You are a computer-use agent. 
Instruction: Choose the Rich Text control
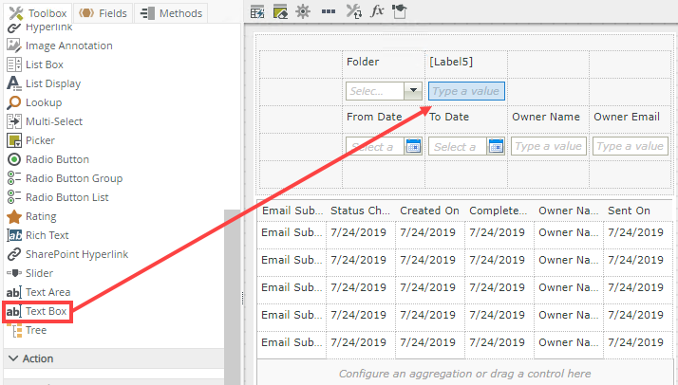[38, 236]
